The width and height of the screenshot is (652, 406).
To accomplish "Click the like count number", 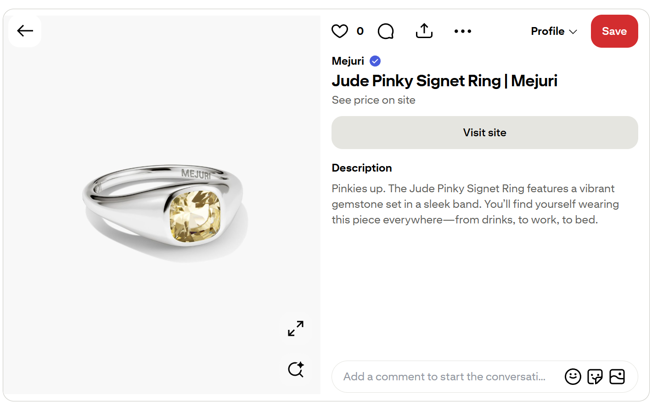I will tap(360, 31).
